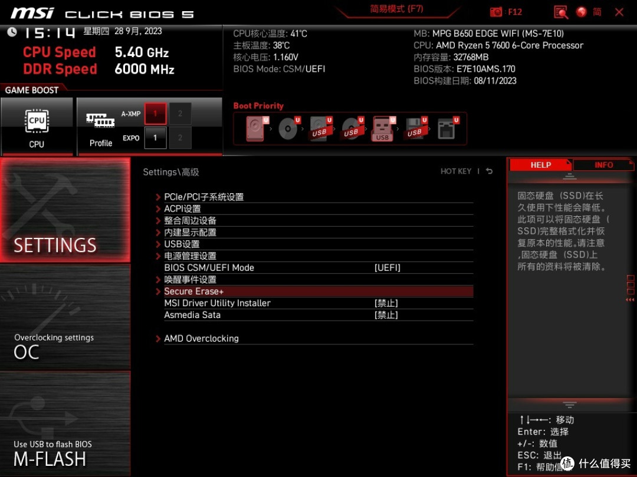Enable EXPO profile 1

pos(155,138)
